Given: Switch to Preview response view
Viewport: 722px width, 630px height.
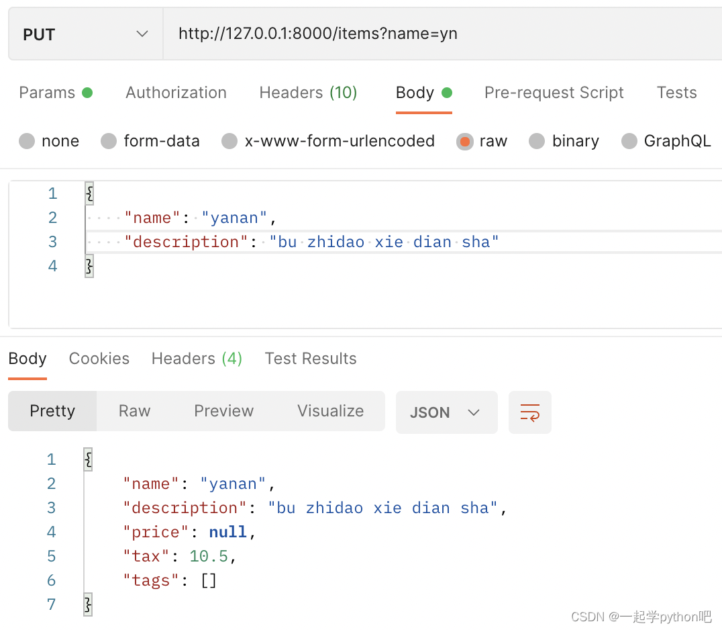Looking at the screenshot, I should [x=224, y=411].
